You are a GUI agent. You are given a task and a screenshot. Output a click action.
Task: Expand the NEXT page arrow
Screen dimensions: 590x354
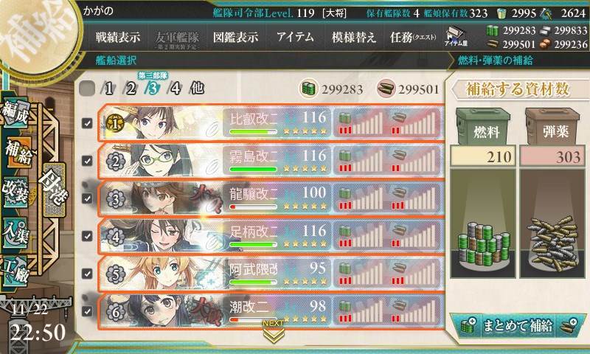274,332
